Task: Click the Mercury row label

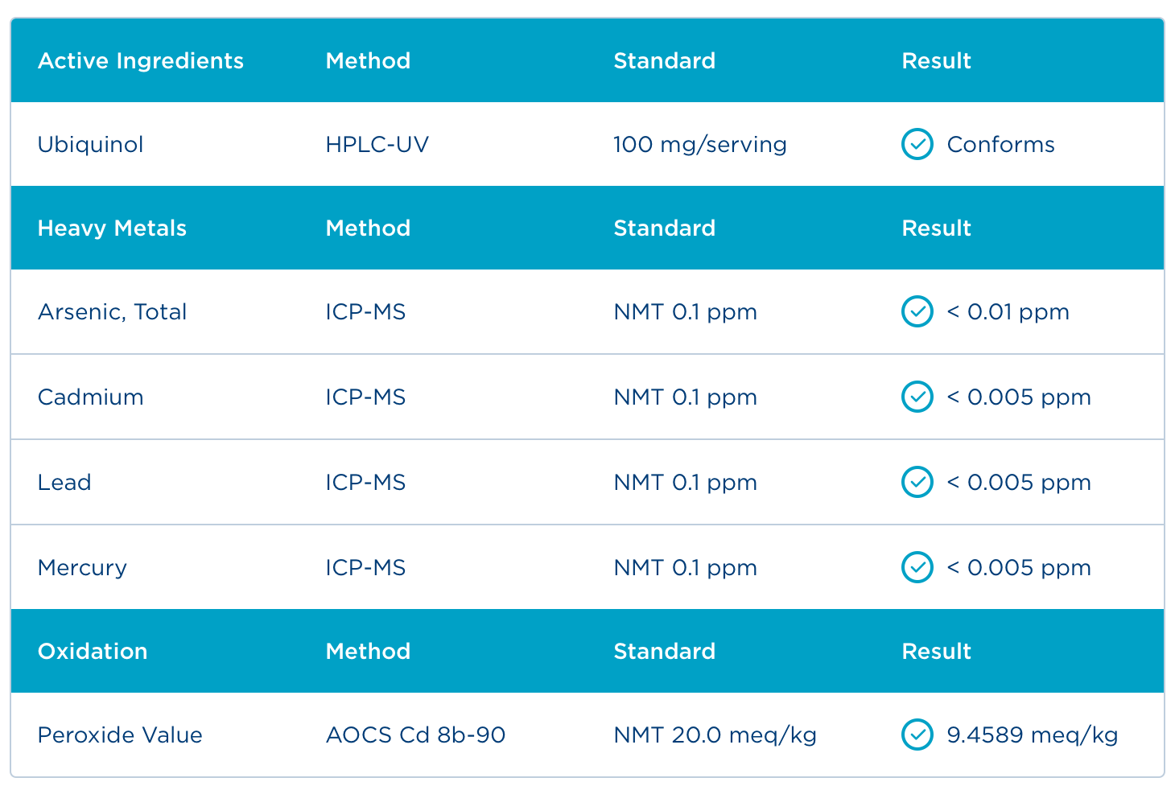Action: pyautogui.click(x=82, y=568)
